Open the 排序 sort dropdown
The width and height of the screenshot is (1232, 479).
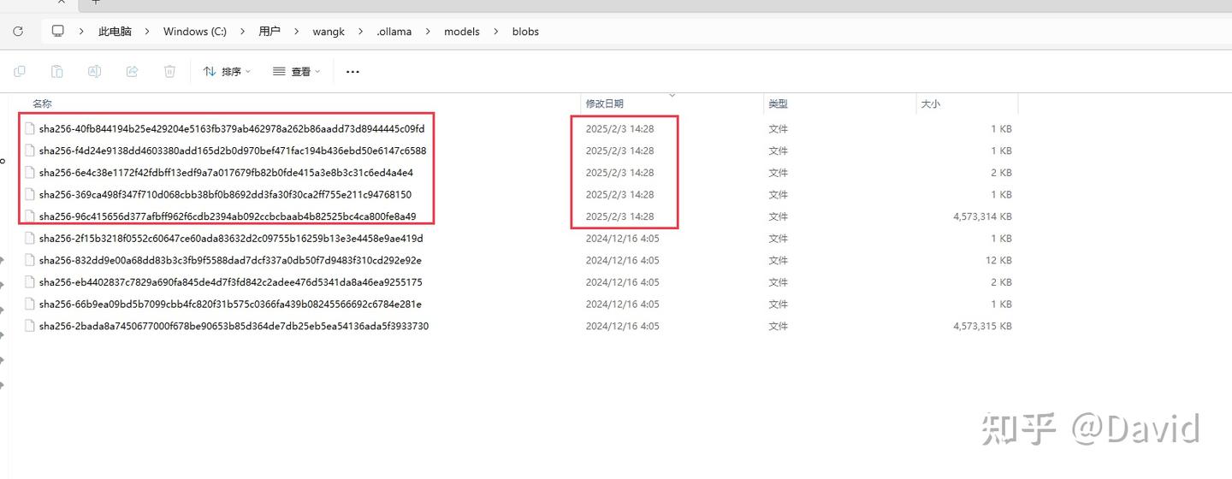[x=227, y=72]
